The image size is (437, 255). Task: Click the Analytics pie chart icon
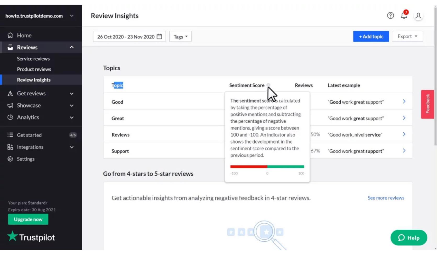coord(10,117)
